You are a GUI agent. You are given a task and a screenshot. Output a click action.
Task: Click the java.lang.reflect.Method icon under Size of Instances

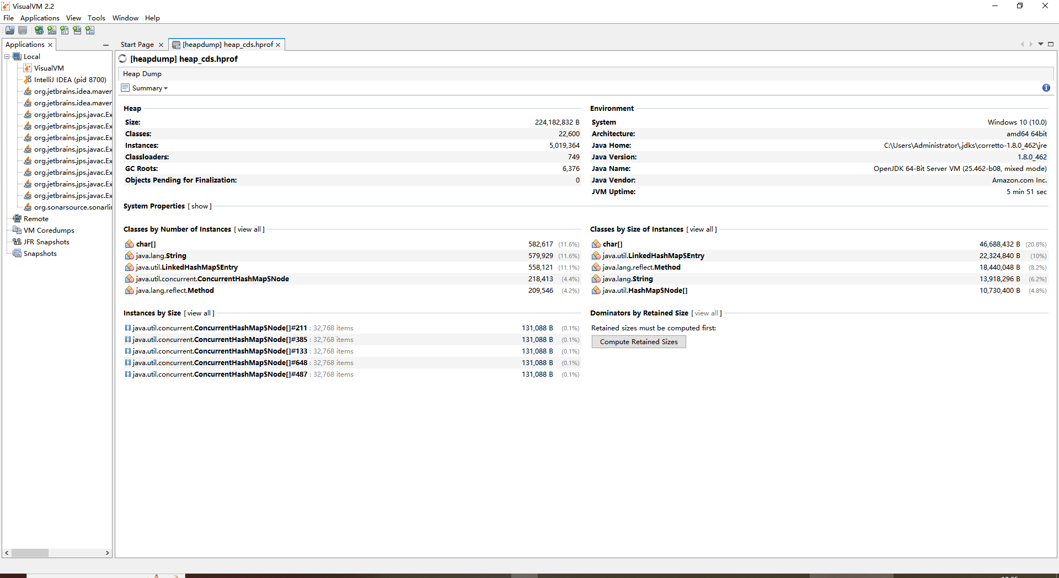coord(596,267)
